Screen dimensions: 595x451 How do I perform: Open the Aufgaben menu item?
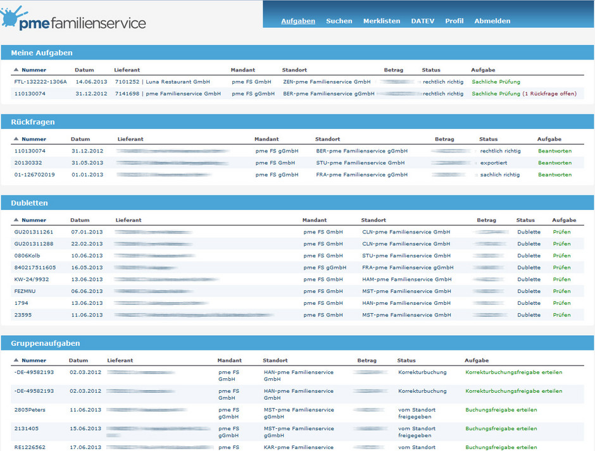click(298, 21)
